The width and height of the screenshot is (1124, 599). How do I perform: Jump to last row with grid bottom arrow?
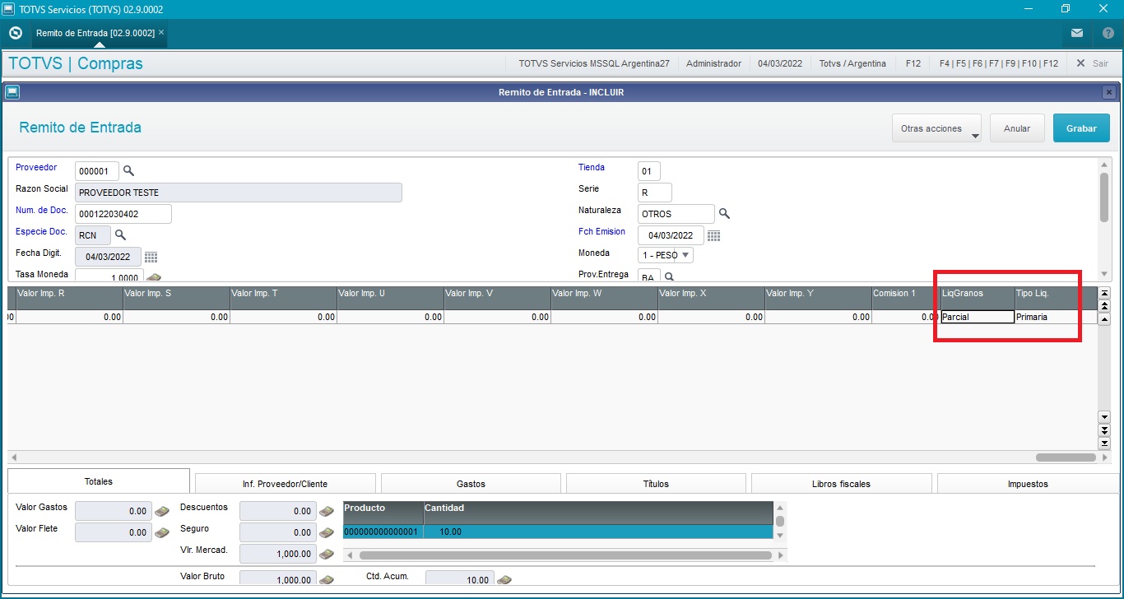pos(1104,443)
